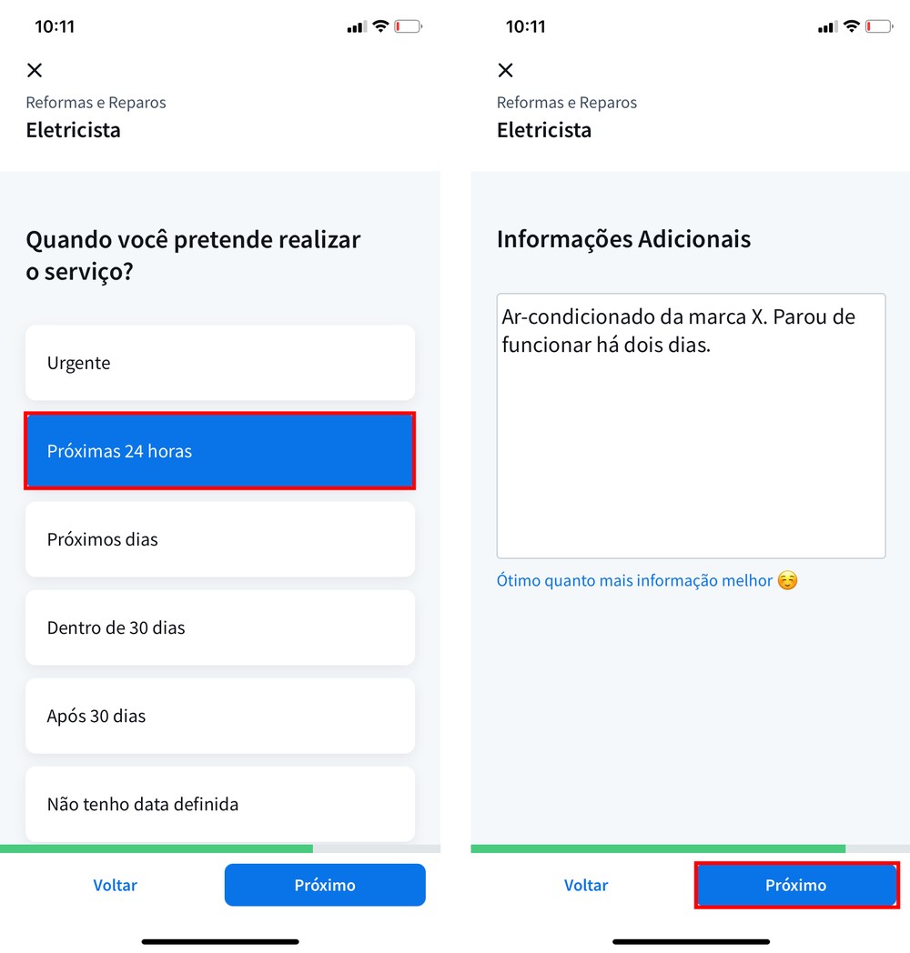Tap the air conditioner description text field
Viewport: 910px width, 953px height.
(x=690, y=425)
